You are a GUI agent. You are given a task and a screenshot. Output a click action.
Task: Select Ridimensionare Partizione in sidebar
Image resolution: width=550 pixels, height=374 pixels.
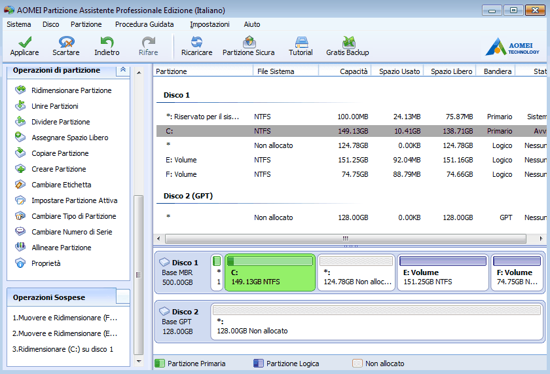pyautogui.click(x=71, y=90)
